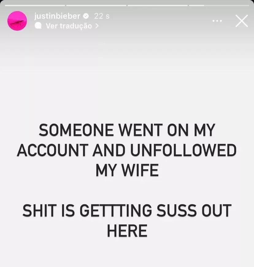Jump to the third story progress segment
Screen dimensions: 254x267
coord(158,6)
